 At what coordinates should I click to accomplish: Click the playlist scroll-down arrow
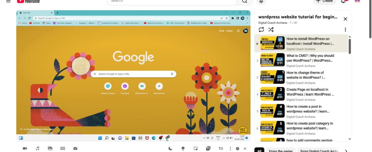349,139
